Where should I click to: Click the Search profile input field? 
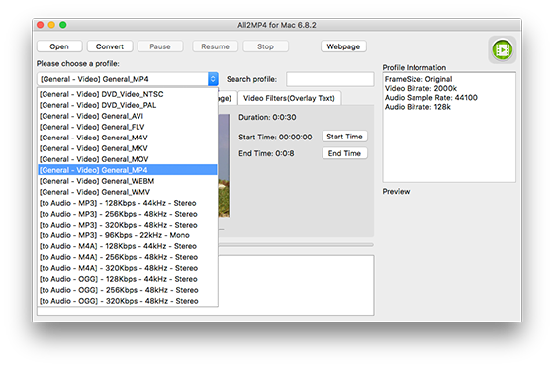pyautogui.click(x=330, y=79)
